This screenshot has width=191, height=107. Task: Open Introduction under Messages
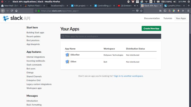click(32, 101)
